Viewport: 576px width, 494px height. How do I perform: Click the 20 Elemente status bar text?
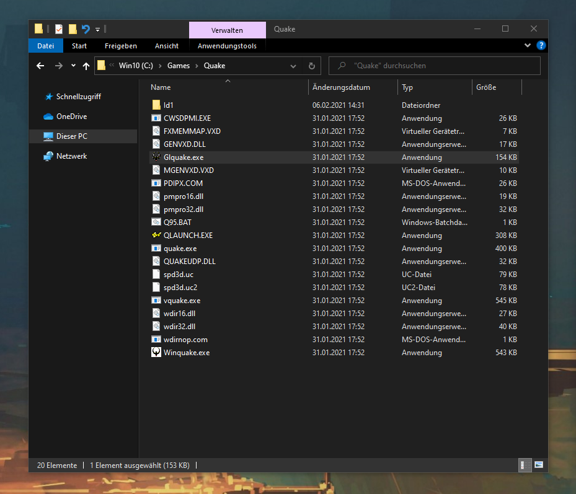click(57, 465)
